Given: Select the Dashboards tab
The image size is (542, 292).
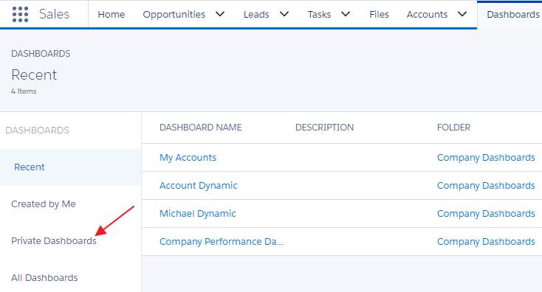Looking at the screenshot, I should (513, 15).
